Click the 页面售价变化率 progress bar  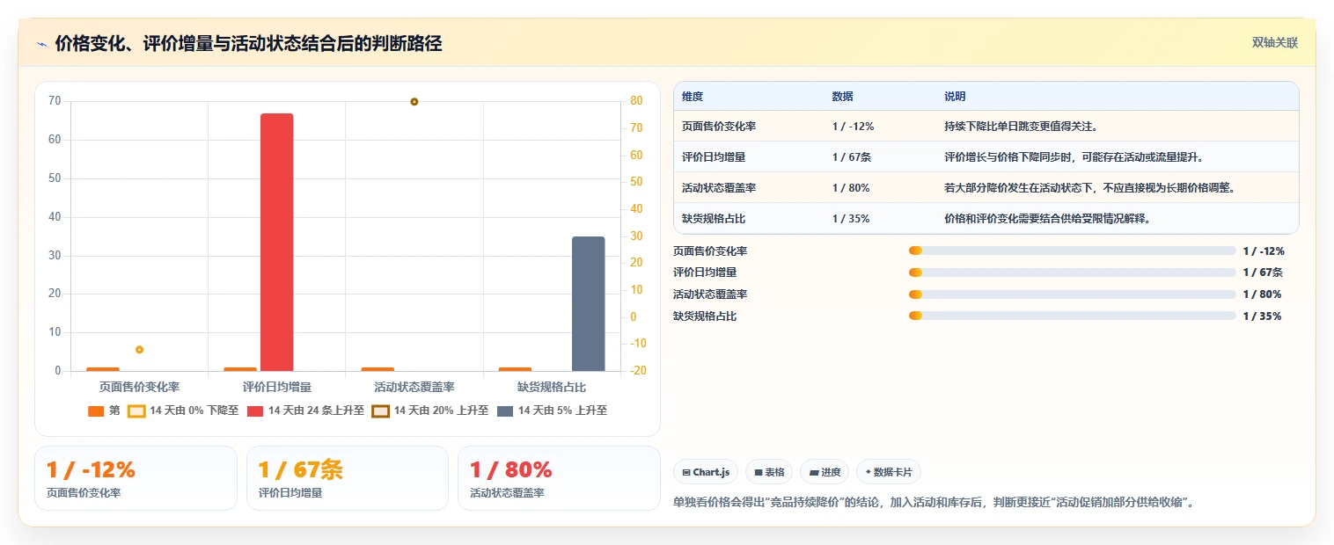(x=1073, y=251)
